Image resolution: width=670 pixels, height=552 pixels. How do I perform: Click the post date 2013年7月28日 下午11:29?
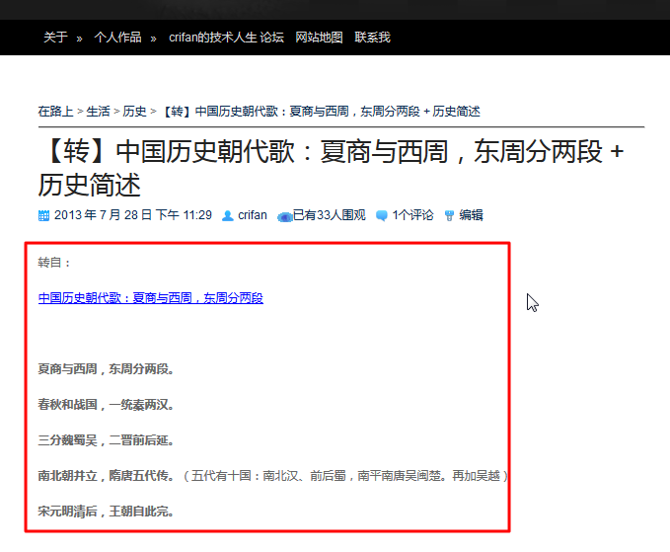pyautogui.click(x=133, y=215)
